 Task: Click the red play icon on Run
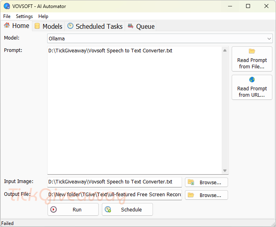click(x=54, y=209)
